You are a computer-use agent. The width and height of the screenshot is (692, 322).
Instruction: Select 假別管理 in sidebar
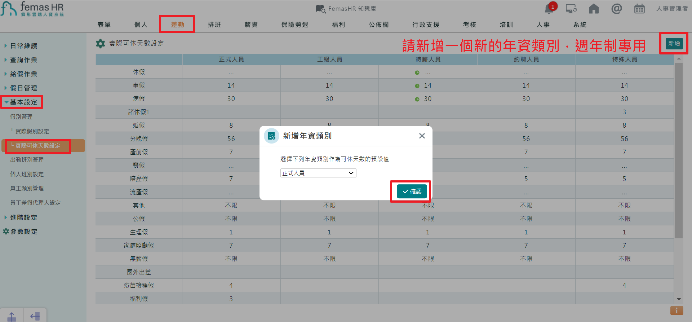pyautogui.click(x=21, y=117)
